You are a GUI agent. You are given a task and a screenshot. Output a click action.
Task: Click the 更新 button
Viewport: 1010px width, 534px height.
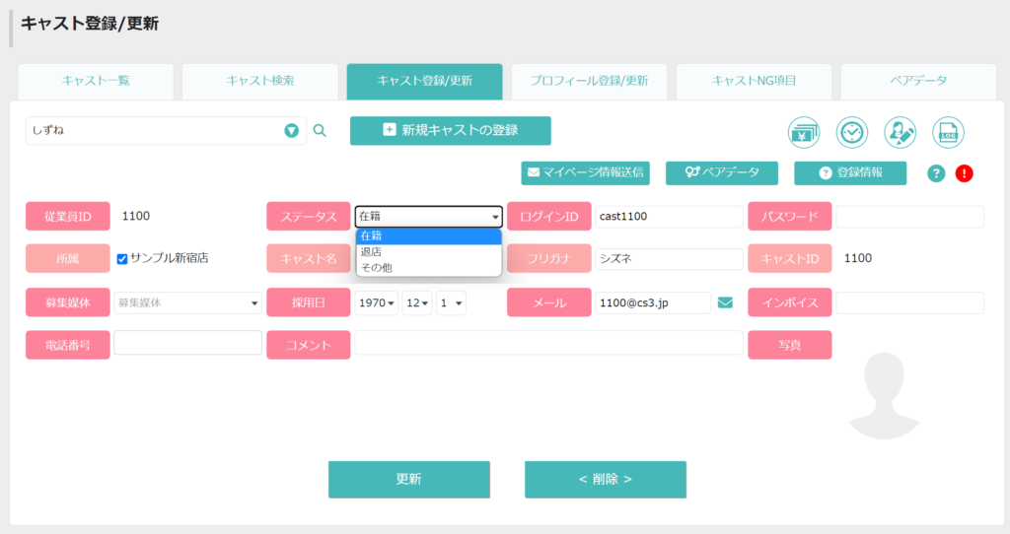[x=409, y=479]
